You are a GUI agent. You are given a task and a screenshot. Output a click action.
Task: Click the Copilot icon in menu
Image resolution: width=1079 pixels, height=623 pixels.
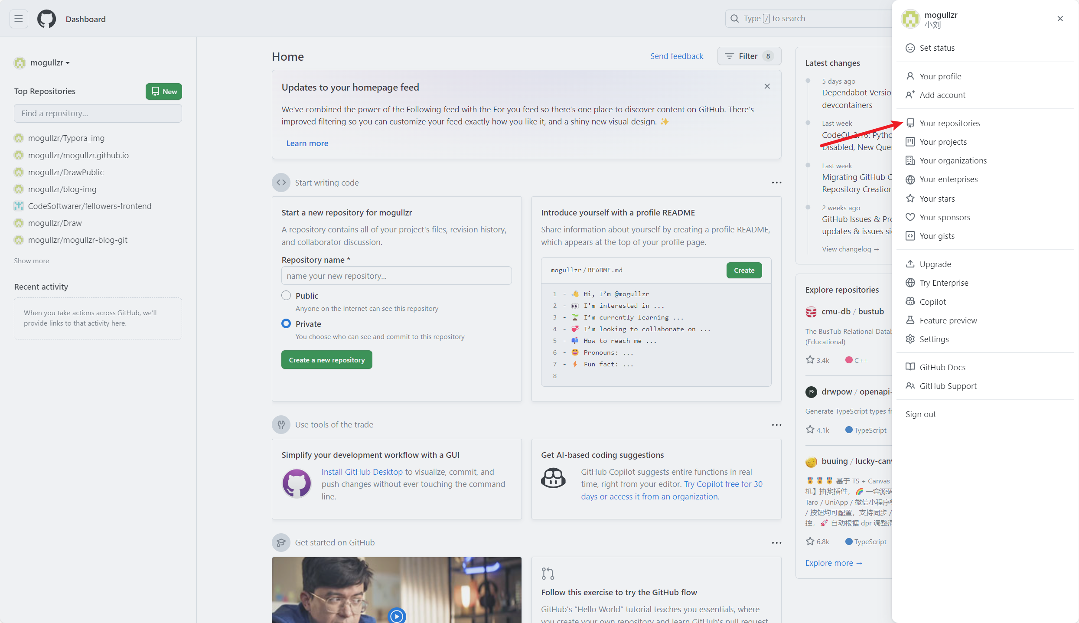pos(910,302)
